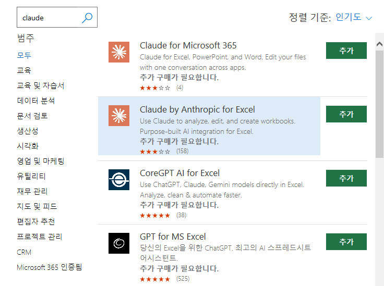Open the Claude by Anthropic for Excel title
This screenshot has height=286, width=384.
[x=197, y=109]
